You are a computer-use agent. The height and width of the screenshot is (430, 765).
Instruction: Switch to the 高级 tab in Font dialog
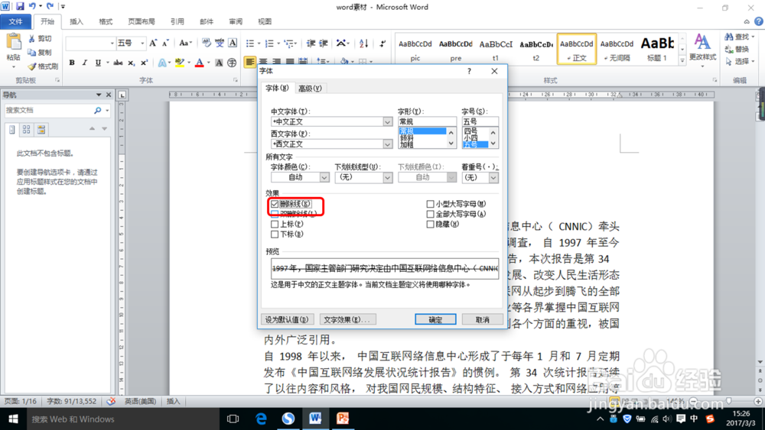[310, 88]
